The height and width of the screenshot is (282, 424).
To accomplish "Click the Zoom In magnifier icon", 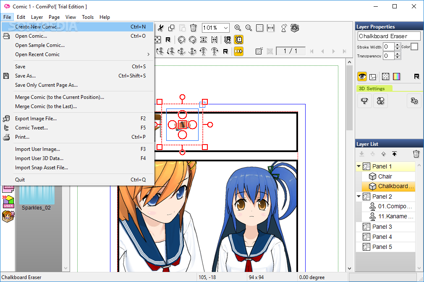I will coord(238,28).
